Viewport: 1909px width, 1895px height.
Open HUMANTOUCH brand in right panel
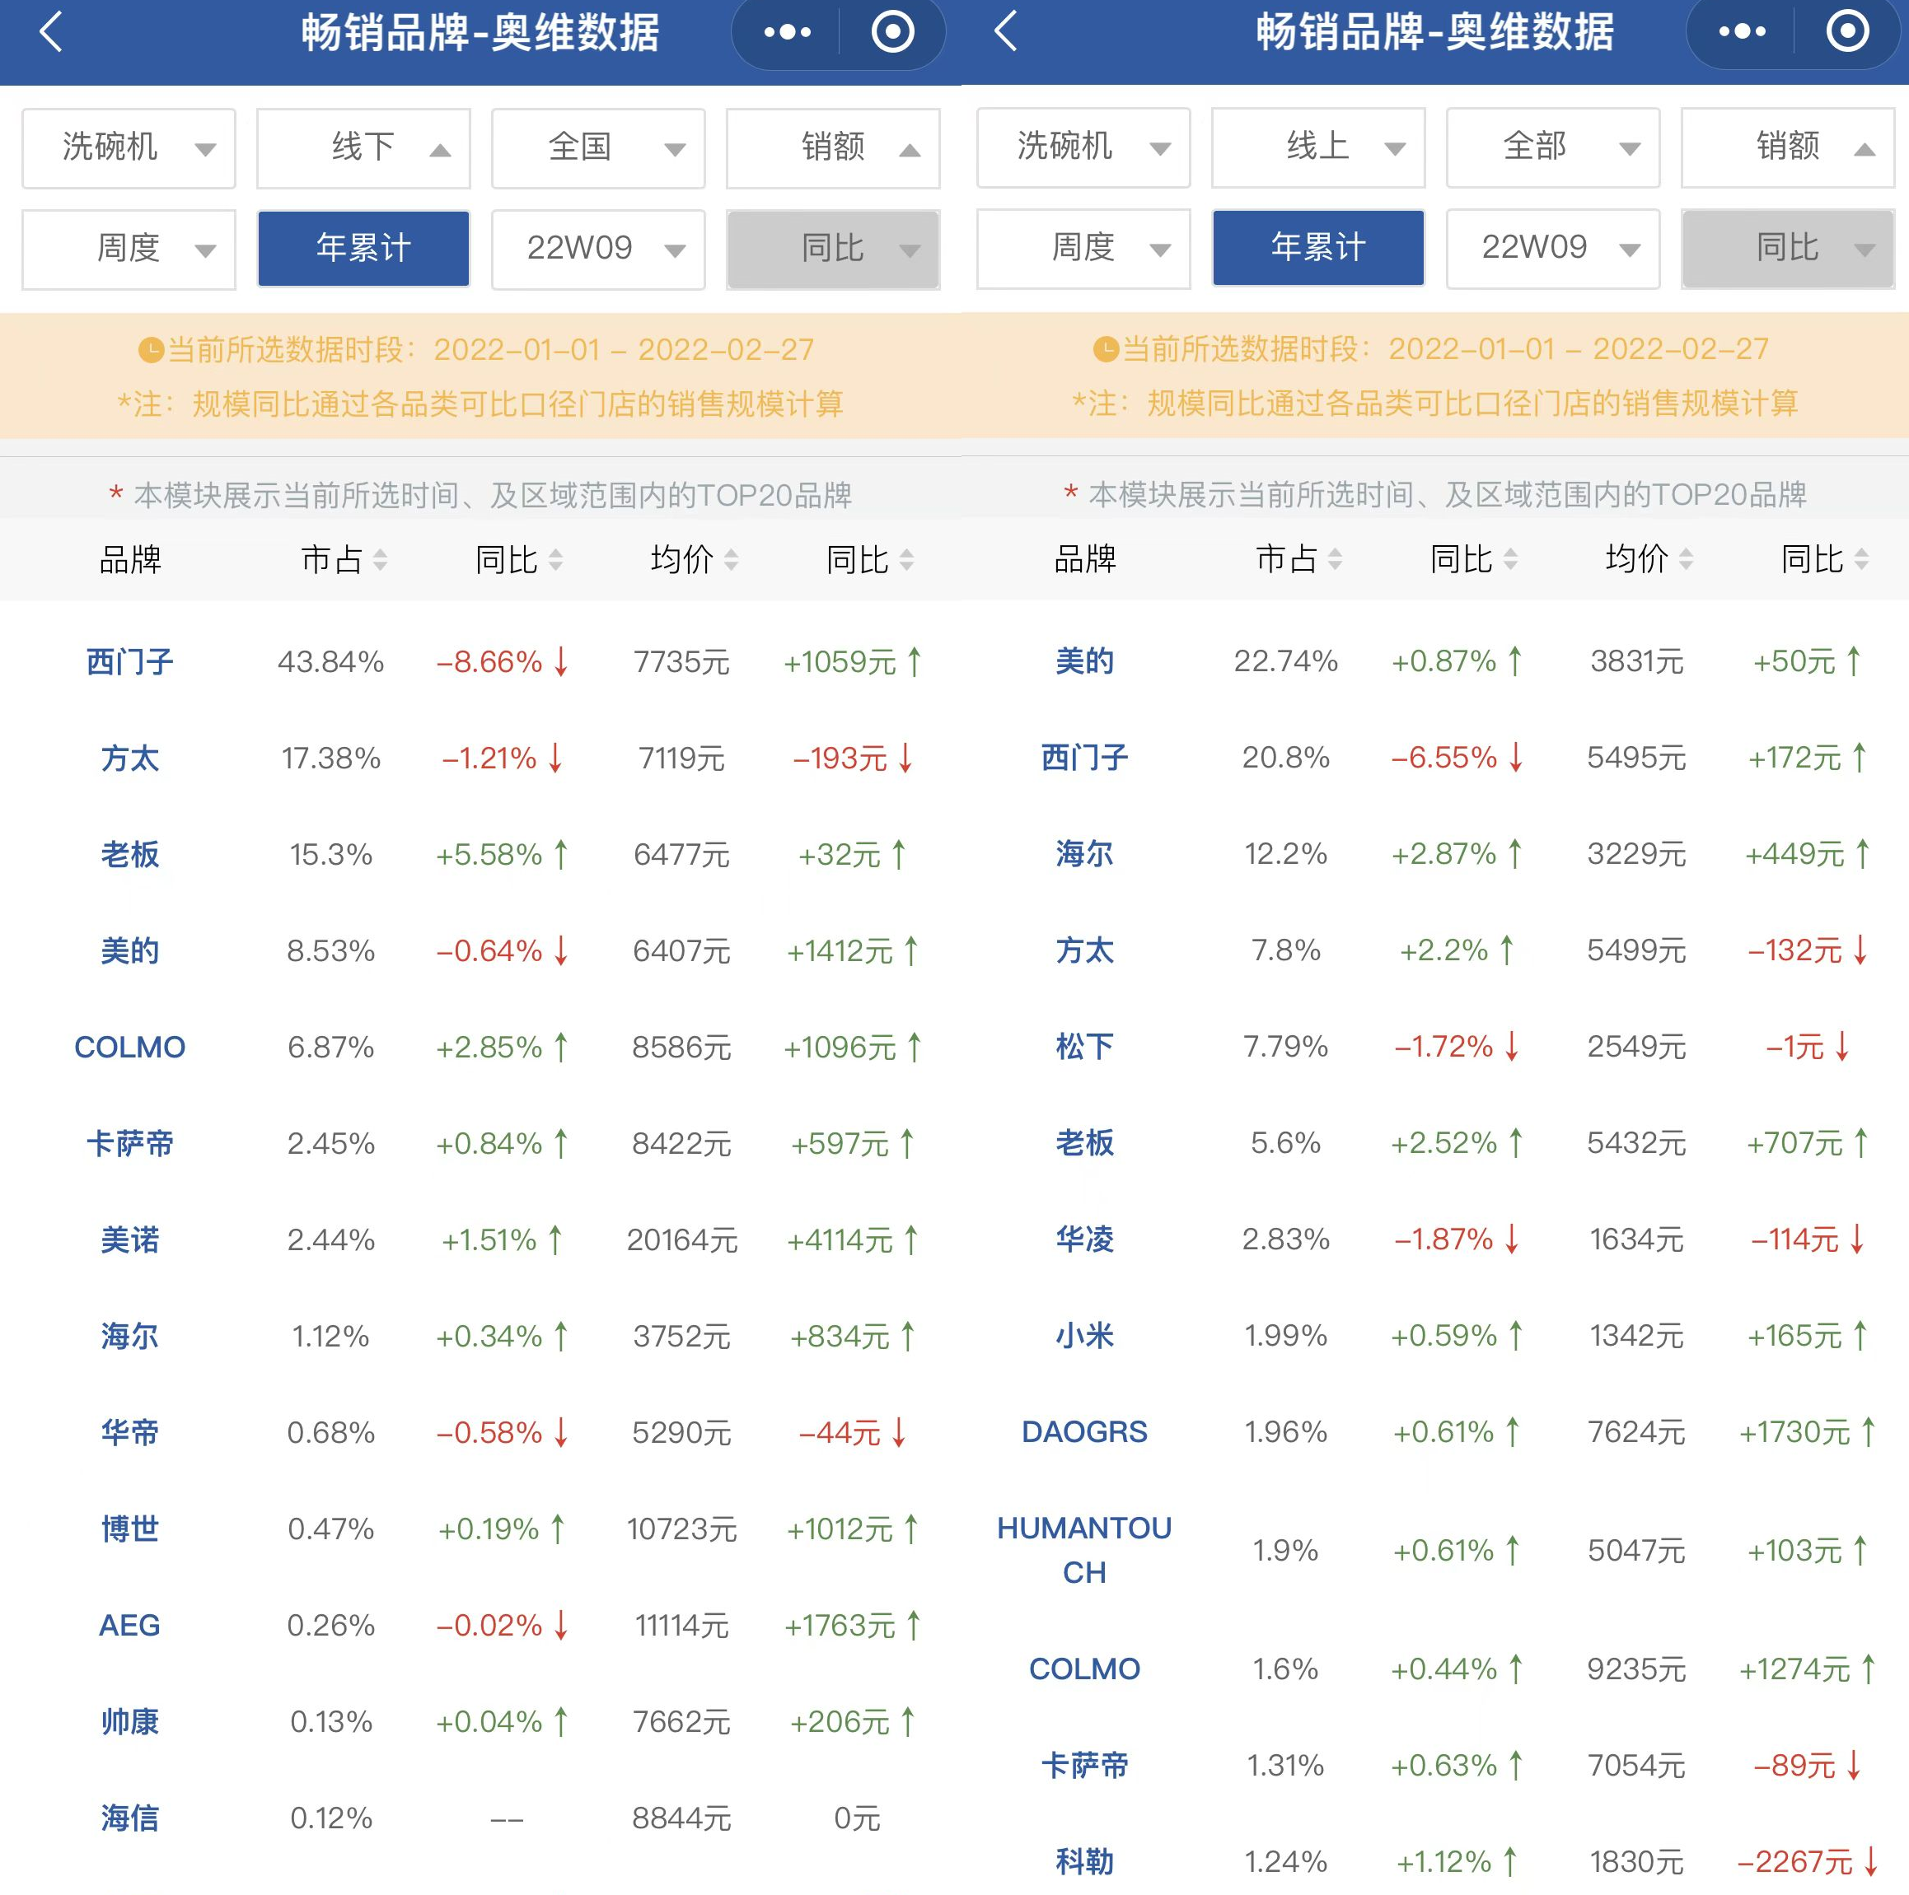(1084, 1551)
